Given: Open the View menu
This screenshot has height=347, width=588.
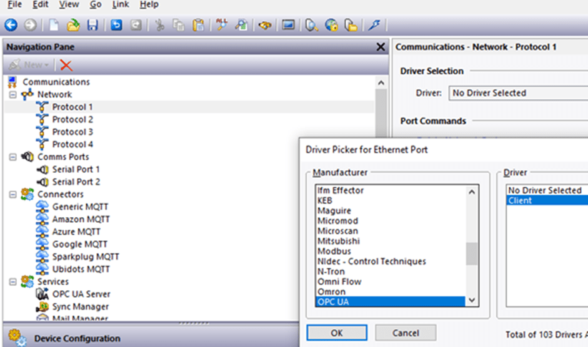Looking at the screenshot, I should 69,4.
